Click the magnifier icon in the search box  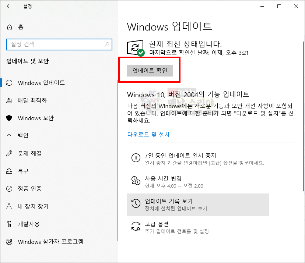[x=107, y=45]
